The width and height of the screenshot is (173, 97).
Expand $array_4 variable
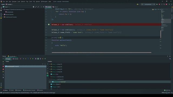pos(50,72)
